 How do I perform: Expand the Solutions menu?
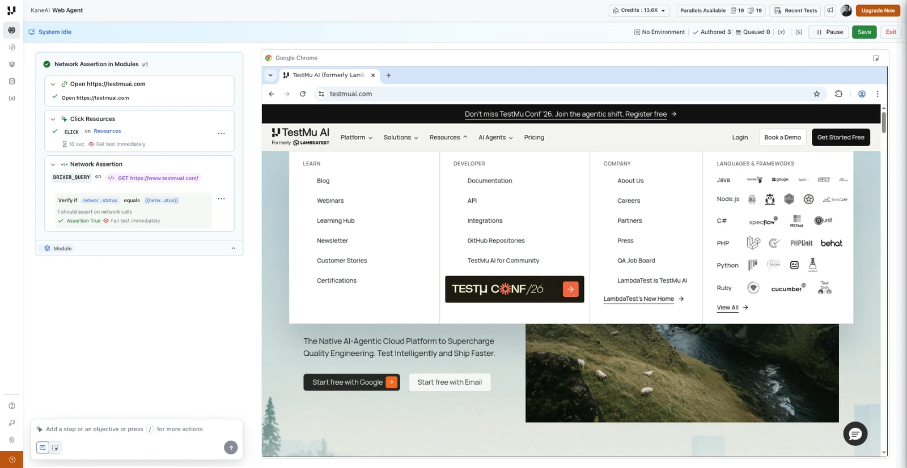(401, 138)
